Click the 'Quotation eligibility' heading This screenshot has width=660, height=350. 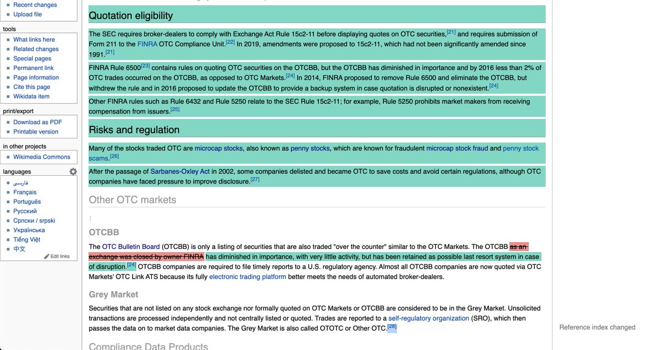click(x=131, y=15)
